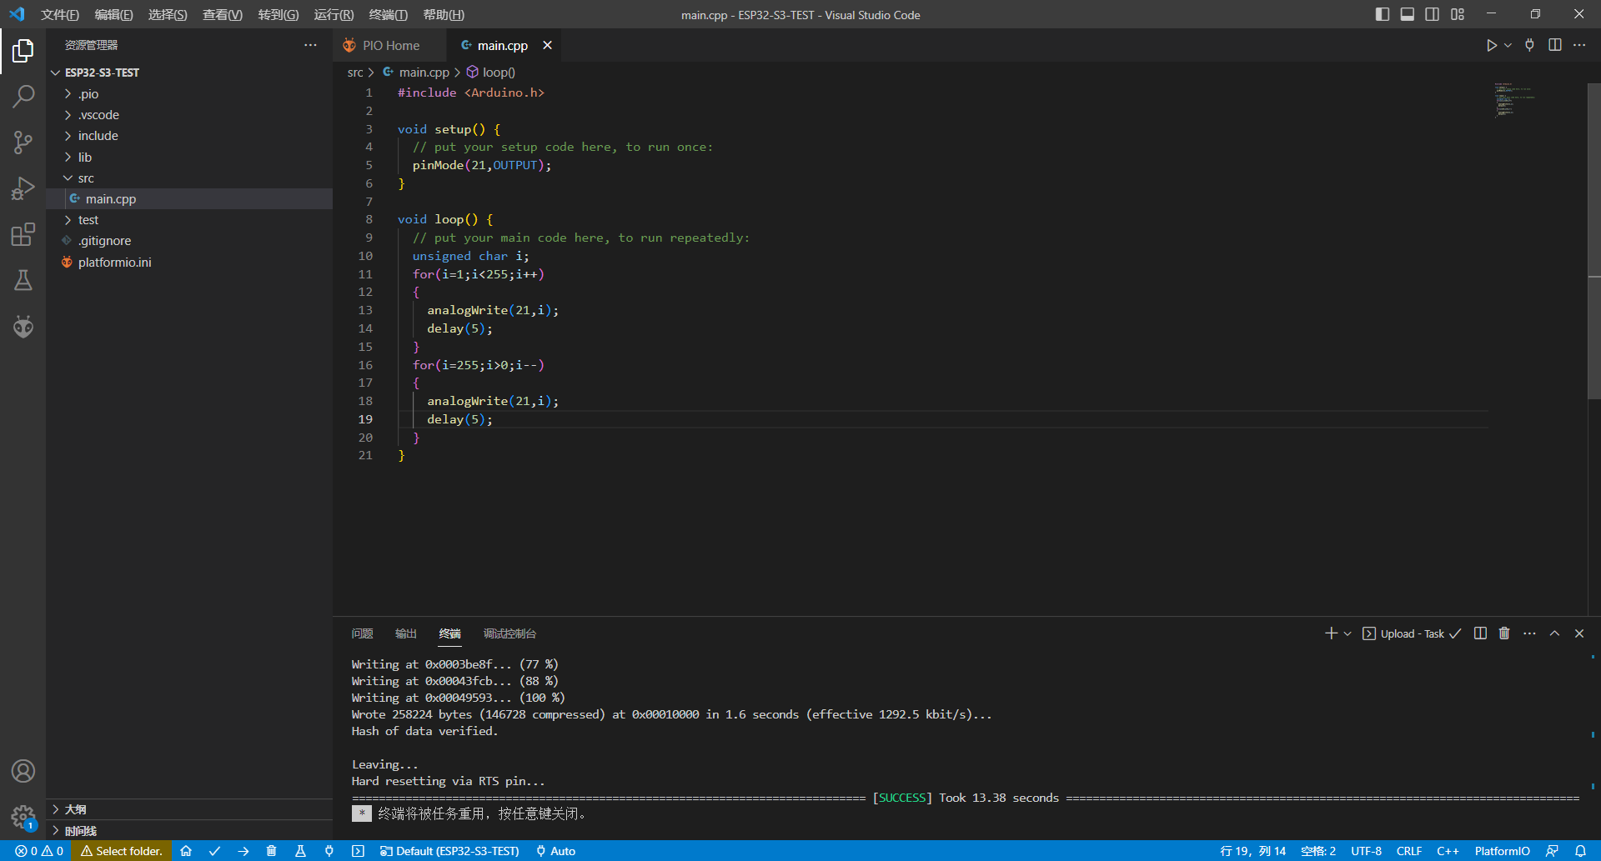Click errors and warnings count in status bar
The image size is (1601, 861).
tap(39, 851)
